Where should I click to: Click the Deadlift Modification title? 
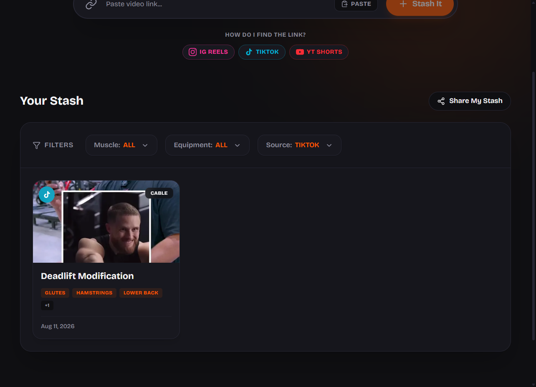coord(87,276)
